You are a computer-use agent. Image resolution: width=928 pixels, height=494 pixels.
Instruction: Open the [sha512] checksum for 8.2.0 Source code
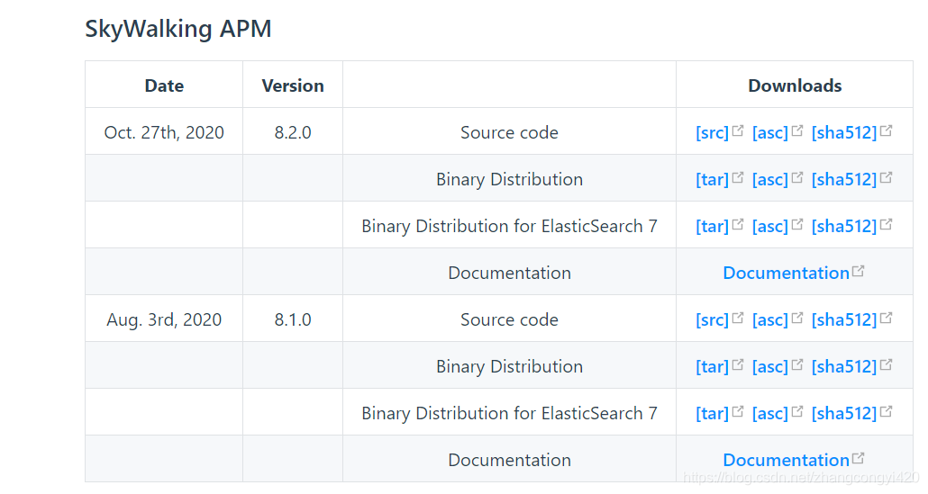pos(844,132)
